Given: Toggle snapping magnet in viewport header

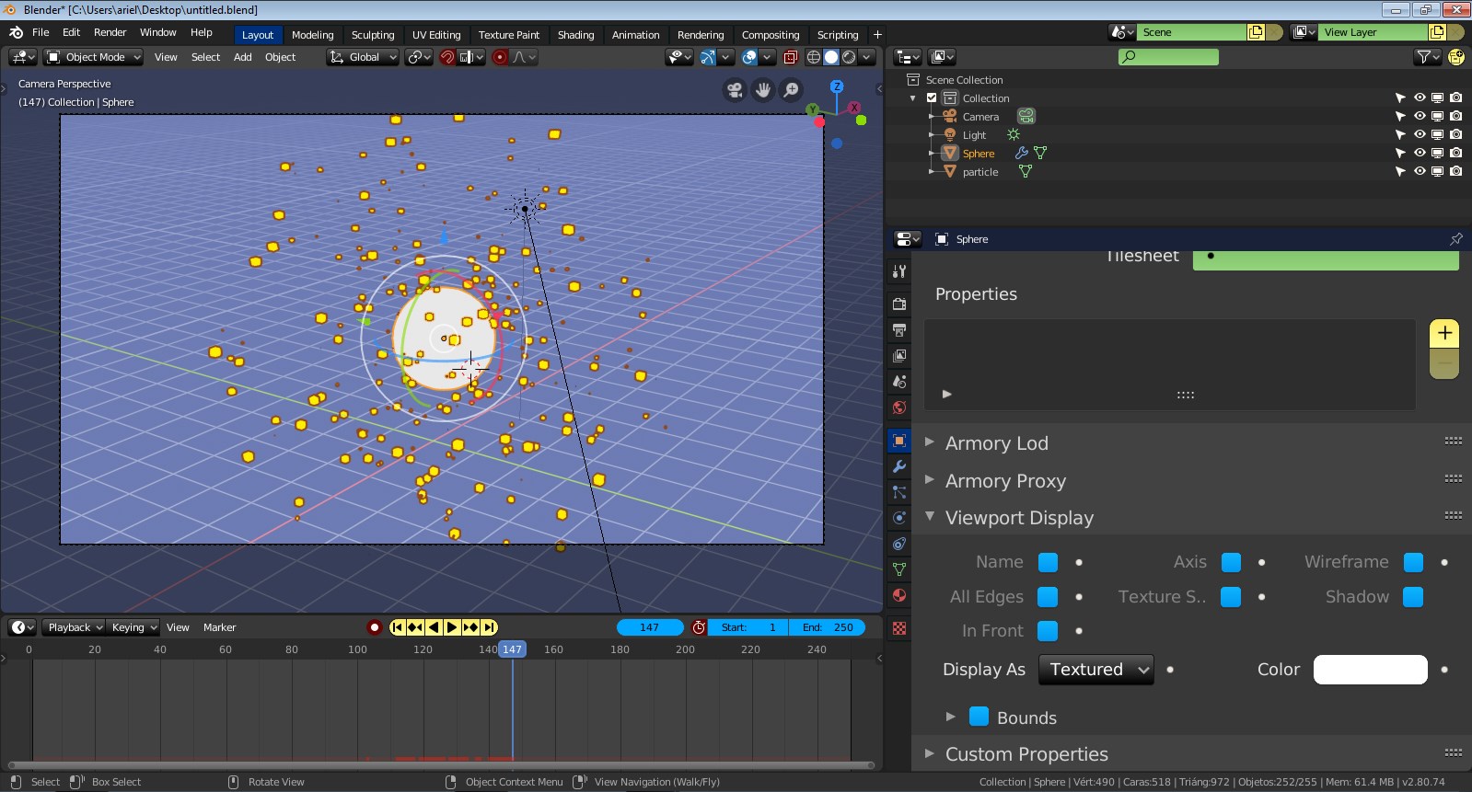Looking at the screenshot, I should [447, 57].
